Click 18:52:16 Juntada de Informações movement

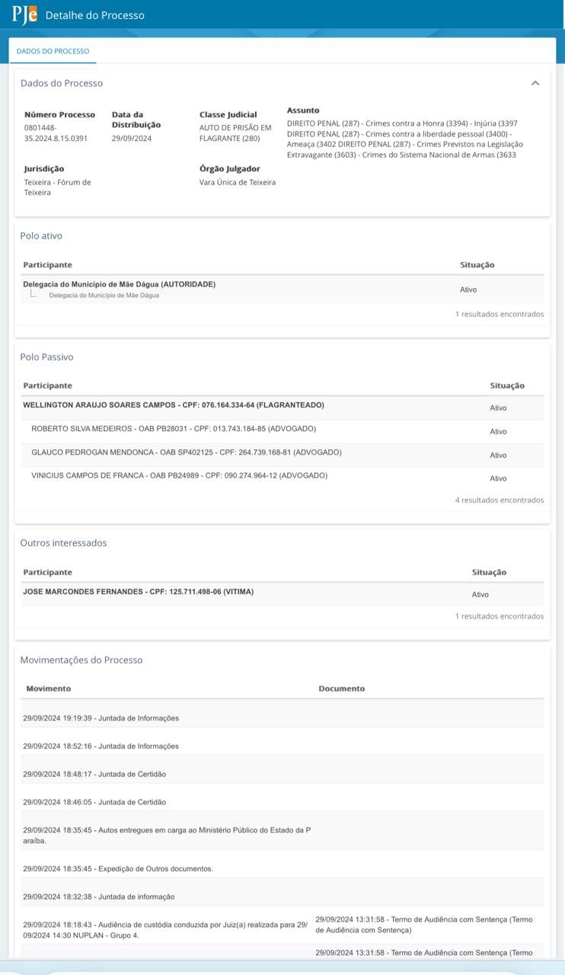click(x=101, y=746)
